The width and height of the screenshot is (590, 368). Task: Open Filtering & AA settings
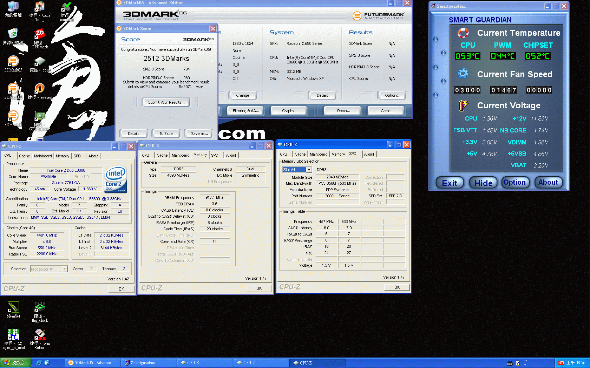[246, 111]
